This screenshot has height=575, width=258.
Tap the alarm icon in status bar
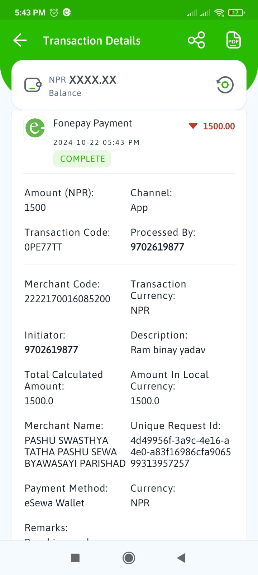point(54,13)
